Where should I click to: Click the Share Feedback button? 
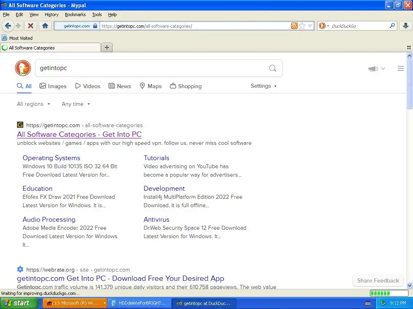(x=378, y=280)
